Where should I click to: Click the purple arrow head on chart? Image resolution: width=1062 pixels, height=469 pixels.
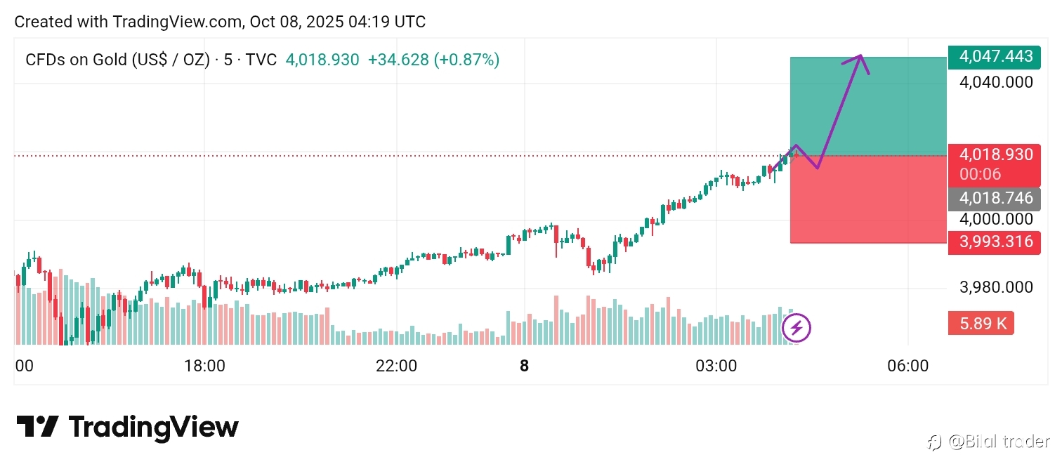coord(861,60)
